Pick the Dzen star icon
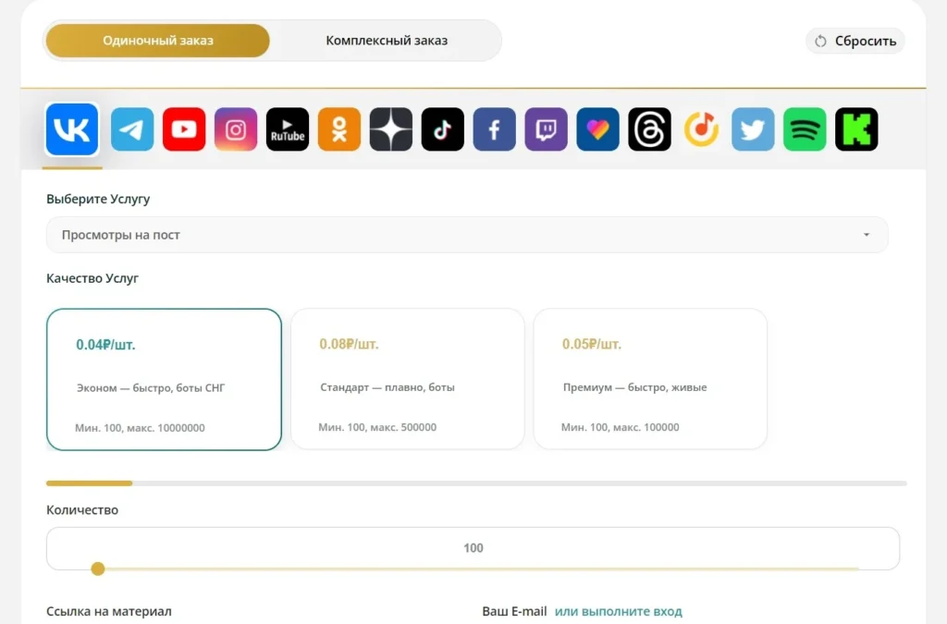 click(x=391, y=129)
